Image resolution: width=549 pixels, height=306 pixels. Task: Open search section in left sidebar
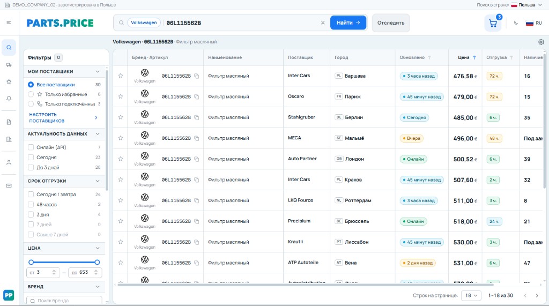(x=9, y=48)
